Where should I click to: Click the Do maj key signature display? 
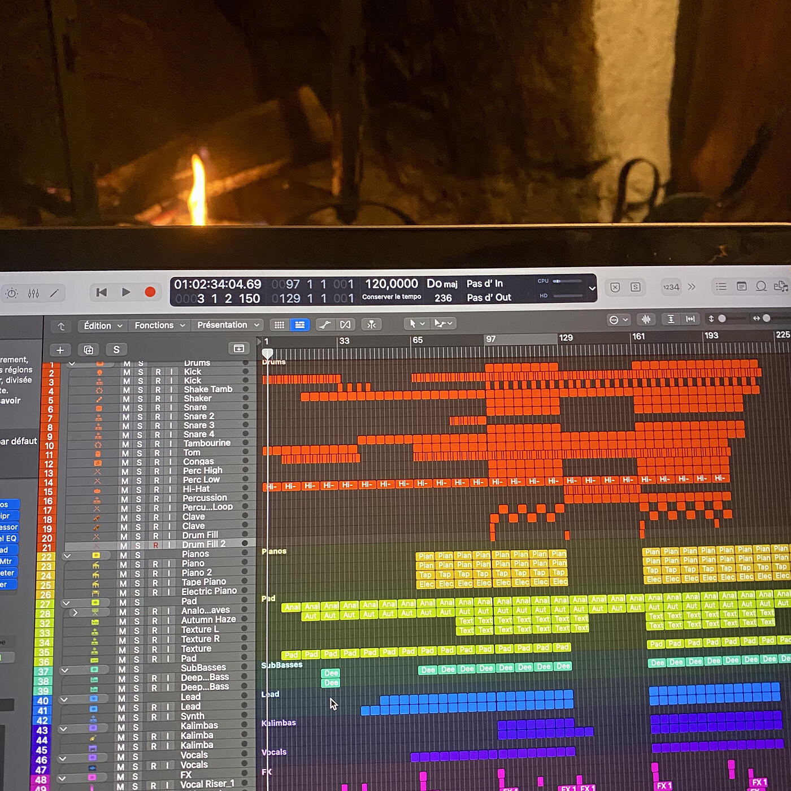(442, 284)
